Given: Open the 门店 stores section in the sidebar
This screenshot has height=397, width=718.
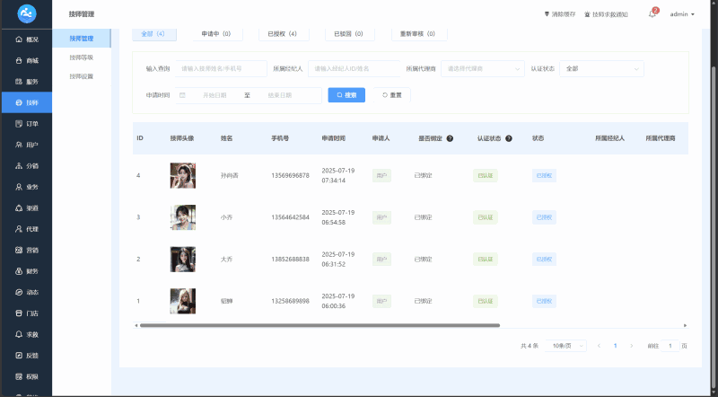Looking at the screenshot, I should tap(27, 313).
